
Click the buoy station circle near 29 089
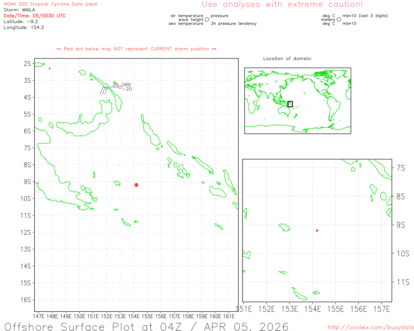tap(120, 87)
